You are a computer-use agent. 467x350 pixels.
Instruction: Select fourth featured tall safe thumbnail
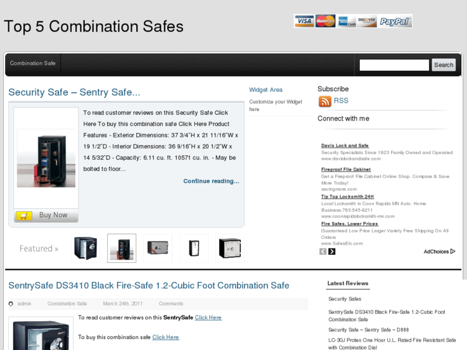[194, 248]
